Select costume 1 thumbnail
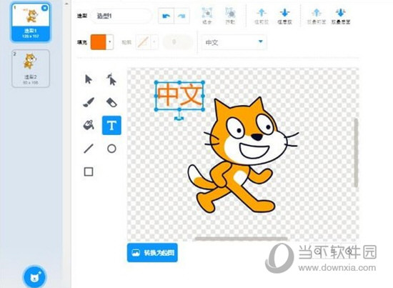 31,22
